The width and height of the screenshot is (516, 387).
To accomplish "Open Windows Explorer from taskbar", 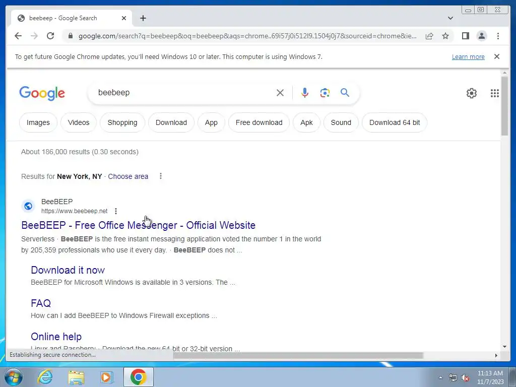I will pyautogui.click(x=76, y=377).
